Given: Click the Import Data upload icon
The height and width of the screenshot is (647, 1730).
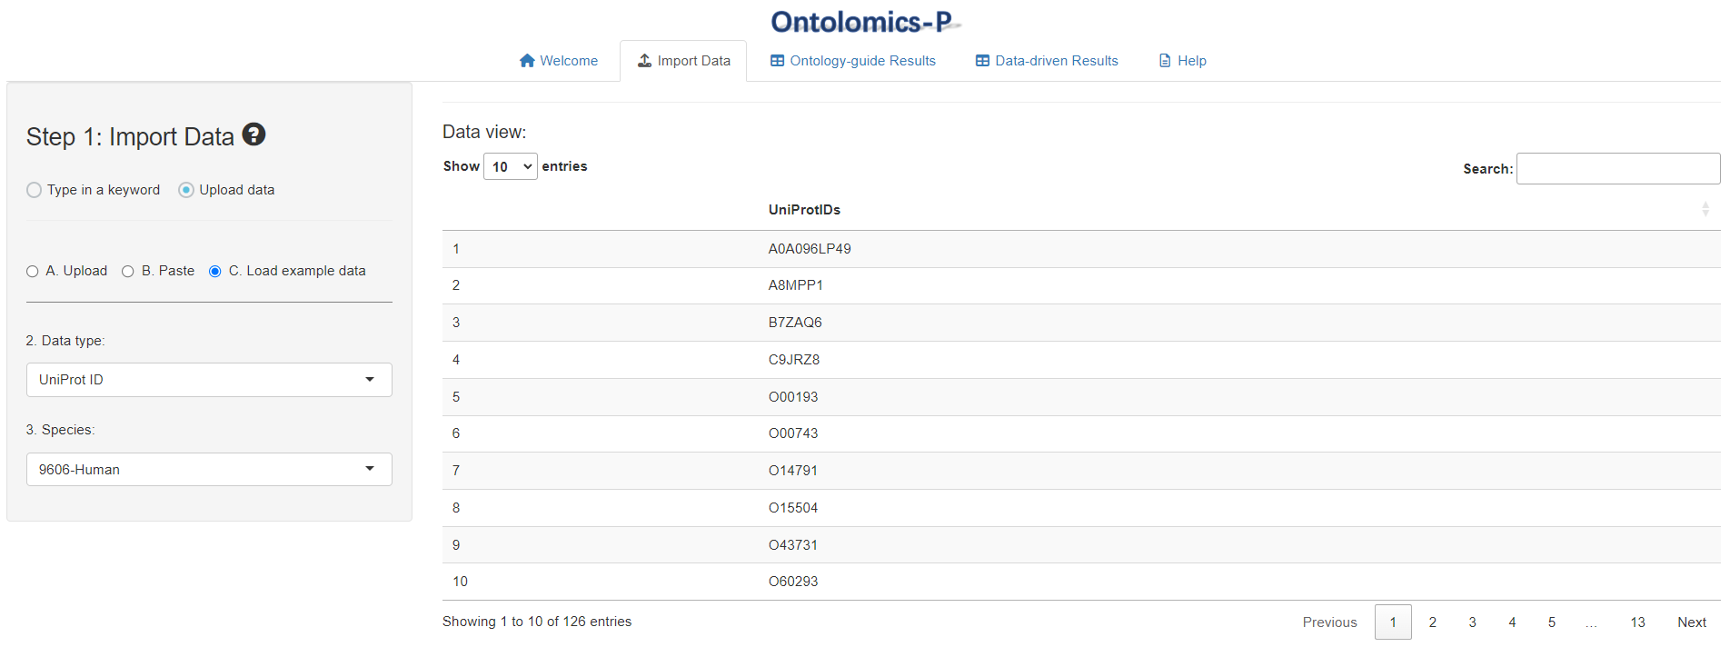Looking at the screenshot, I should click(644, 61).
